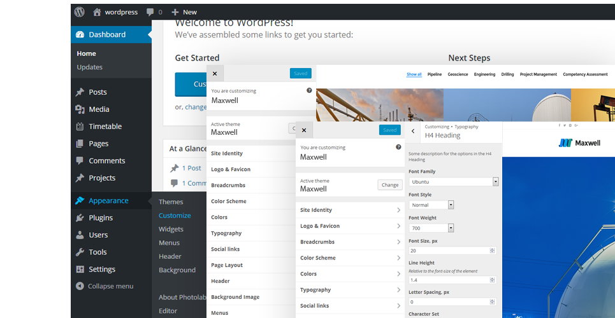Click the Projects pin icon
Screen dimensions: 615x318
[x=80, y=178]
